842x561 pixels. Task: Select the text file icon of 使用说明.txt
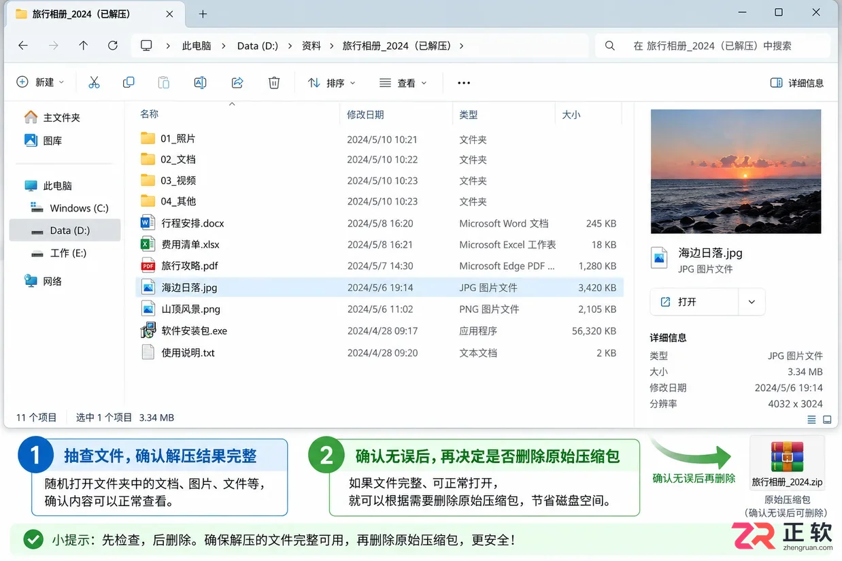[x=148, y=352]
